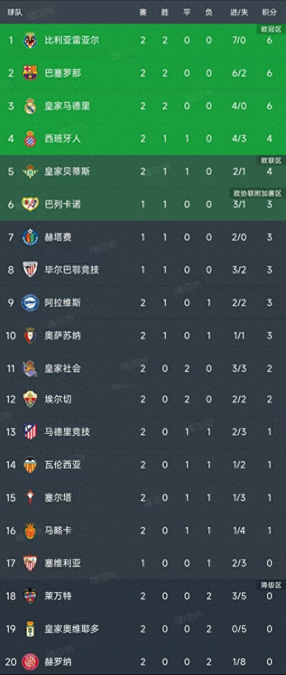Click the 进/失 column header
286x675 pixels.
pyautogui.click(x=239, y=12)
